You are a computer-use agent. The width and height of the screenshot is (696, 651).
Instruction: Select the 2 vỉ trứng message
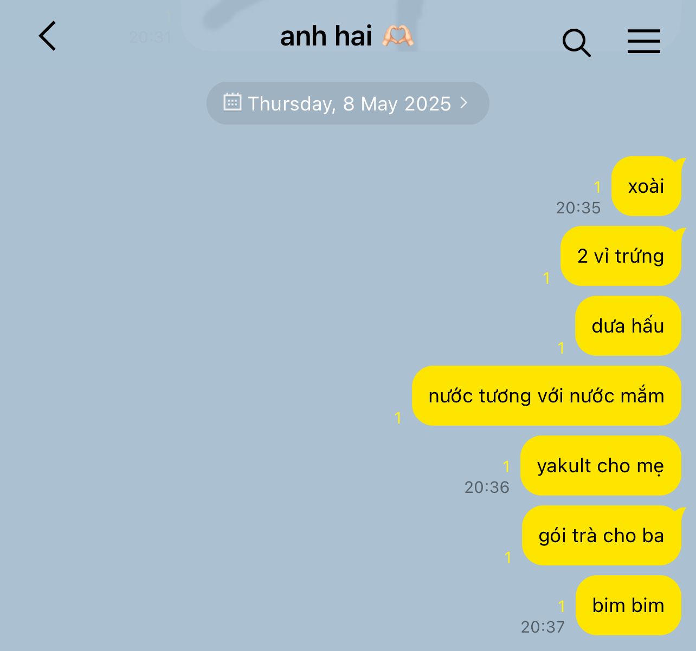tap(621, 256)
